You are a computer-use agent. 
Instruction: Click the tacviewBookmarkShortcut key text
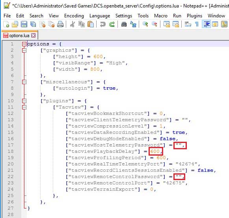click(x=108, y=113)
